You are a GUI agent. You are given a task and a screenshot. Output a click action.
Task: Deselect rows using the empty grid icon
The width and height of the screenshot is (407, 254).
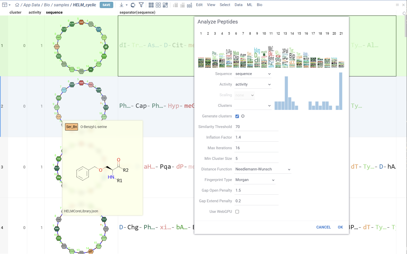pyautogui.click(x=158, y=5)
